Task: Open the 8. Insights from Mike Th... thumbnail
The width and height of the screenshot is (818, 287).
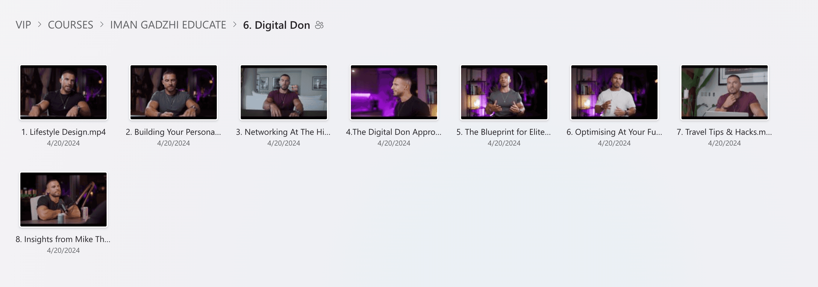Action: [x=63, y=199]
